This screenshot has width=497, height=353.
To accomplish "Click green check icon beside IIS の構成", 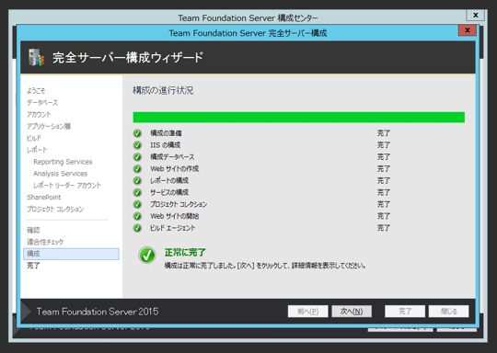I will [137, 145].
